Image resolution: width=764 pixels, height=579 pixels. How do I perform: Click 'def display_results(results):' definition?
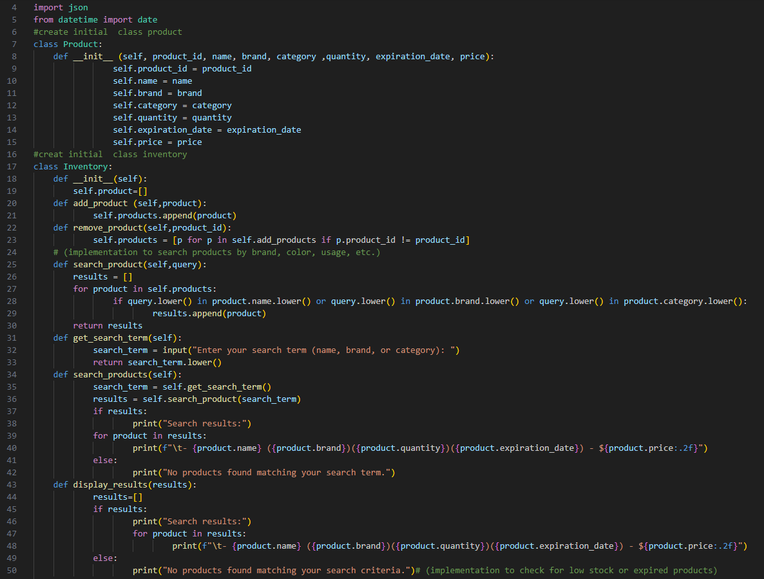pyautogui.click(x=125, y=484)
